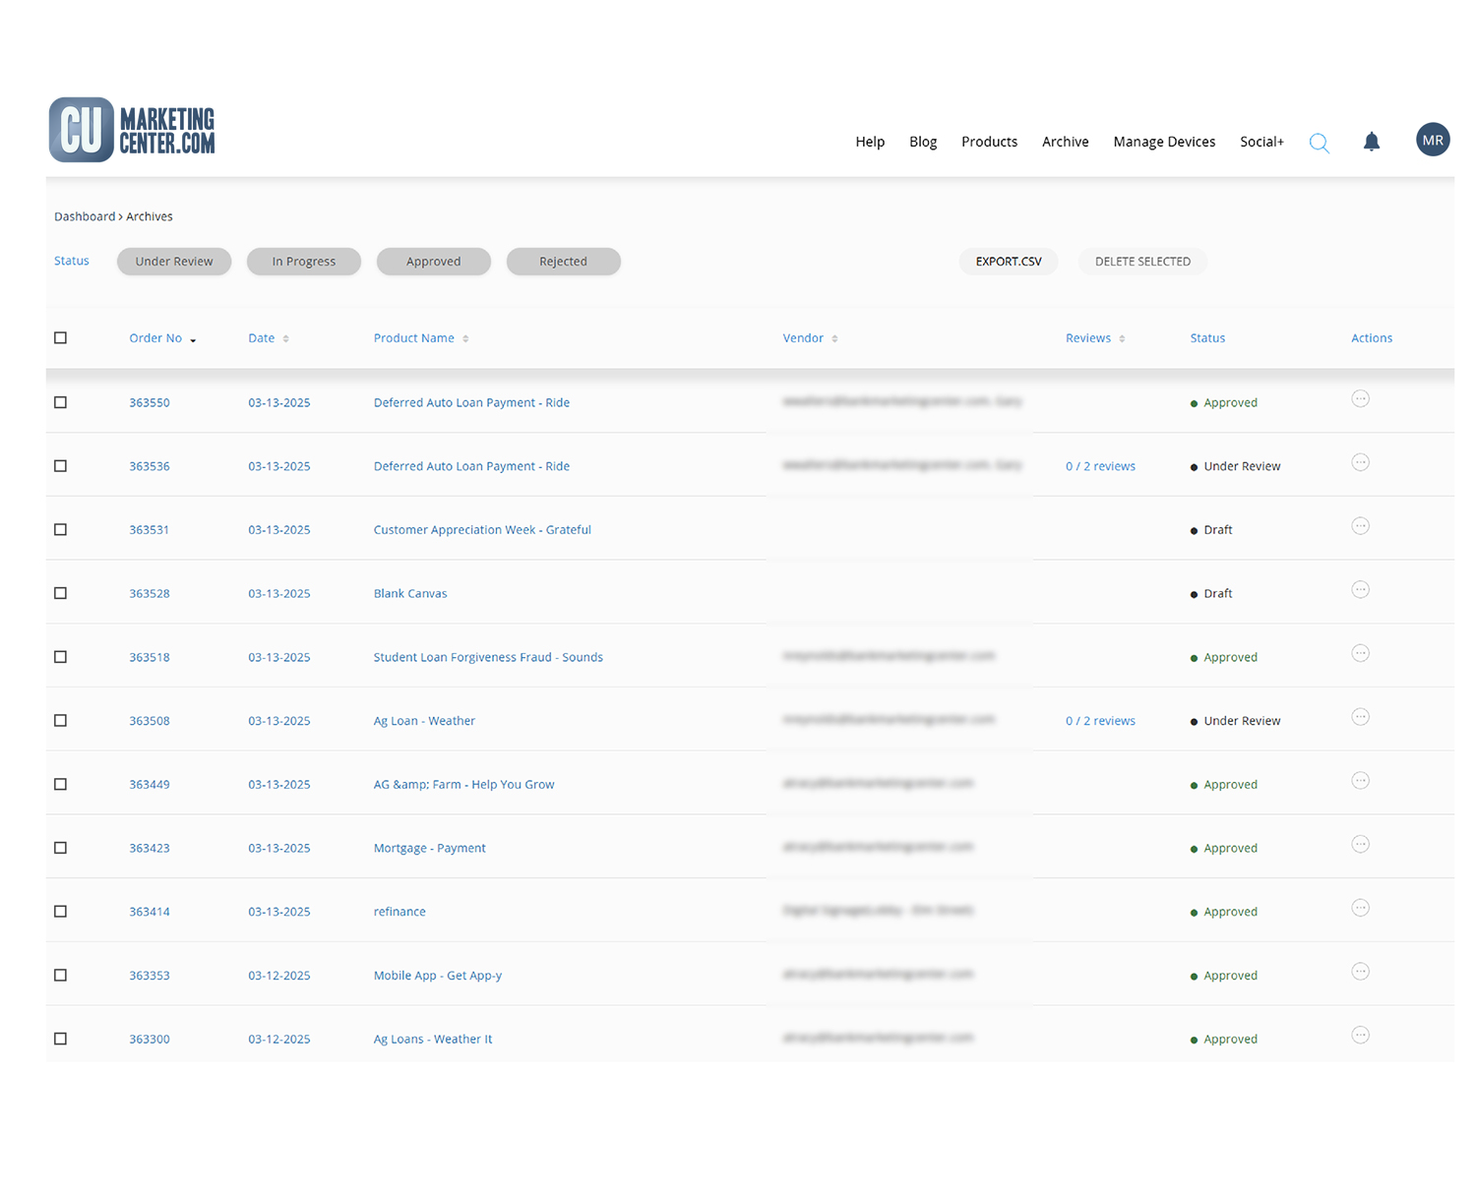Screen dimensions: 1476x1194
Task: Select checkbox for Mortgage - Payment row
Action: click(x=60, y=847)
